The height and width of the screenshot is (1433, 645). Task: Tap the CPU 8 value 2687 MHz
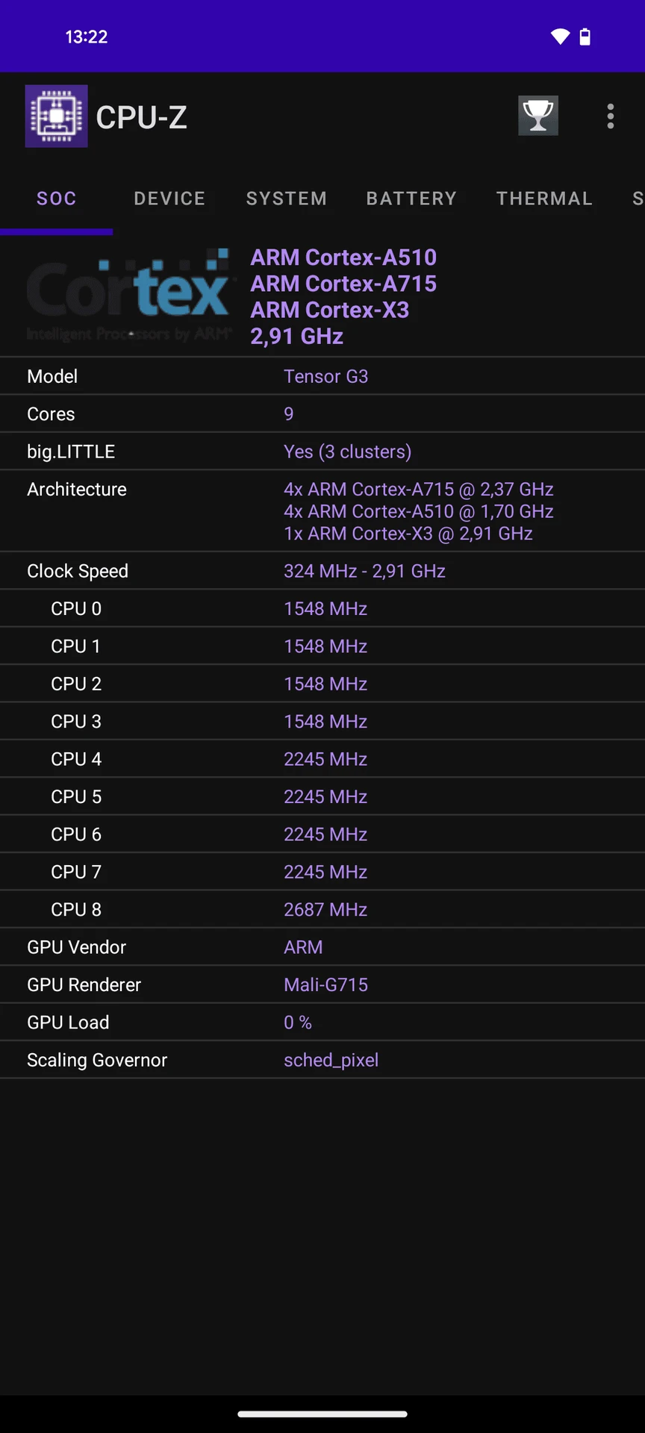(325, 910)
